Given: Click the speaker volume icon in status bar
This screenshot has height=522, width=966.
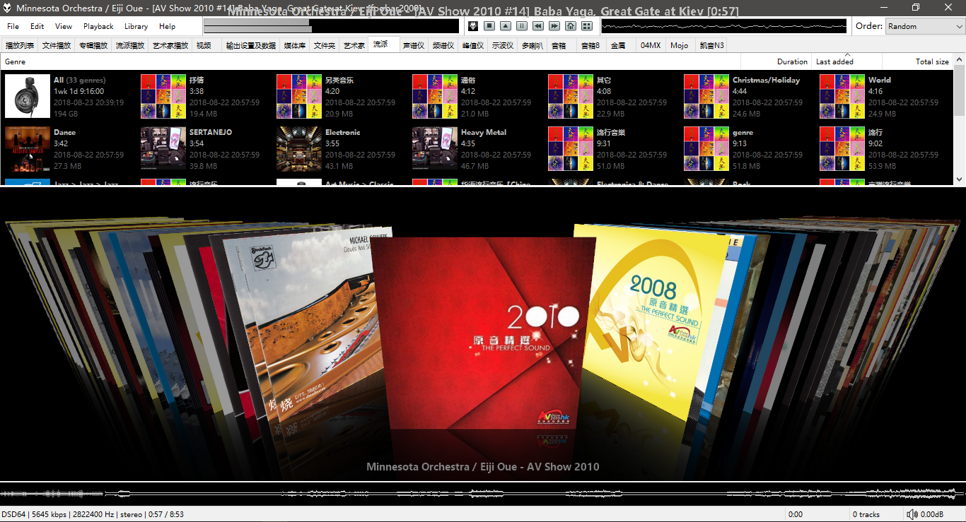Looking at the screenshot, I should (x=912, y=514).
